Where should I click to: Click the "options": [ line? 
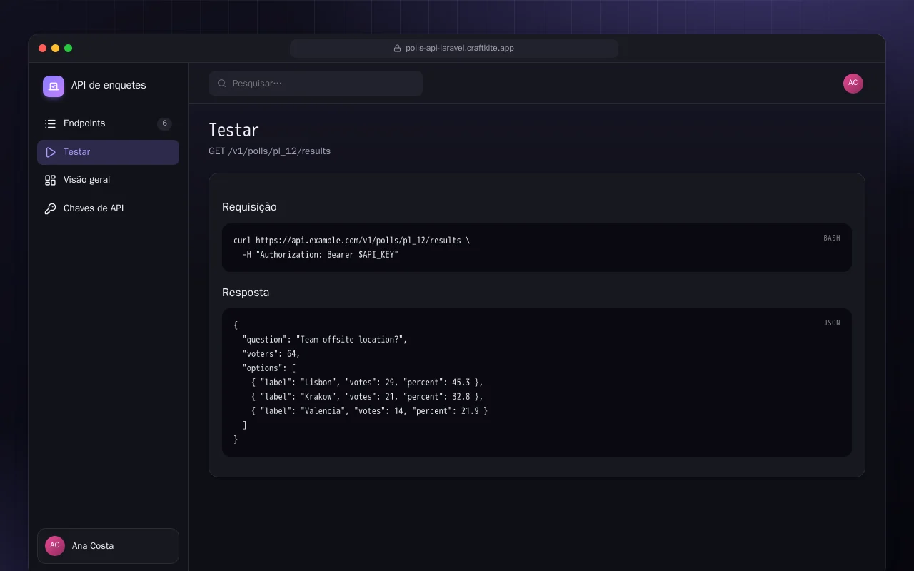(269, 368)
